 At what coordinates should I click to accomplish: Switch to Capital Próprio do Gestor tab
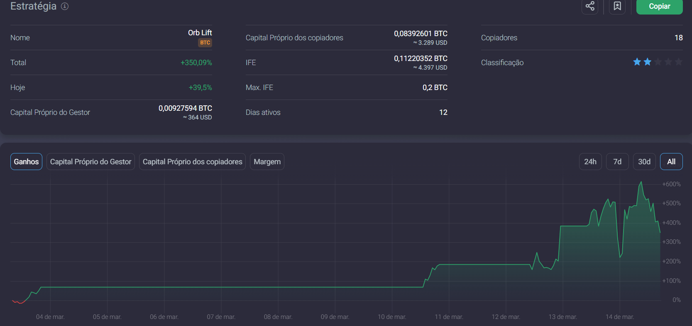click(90, 162)
